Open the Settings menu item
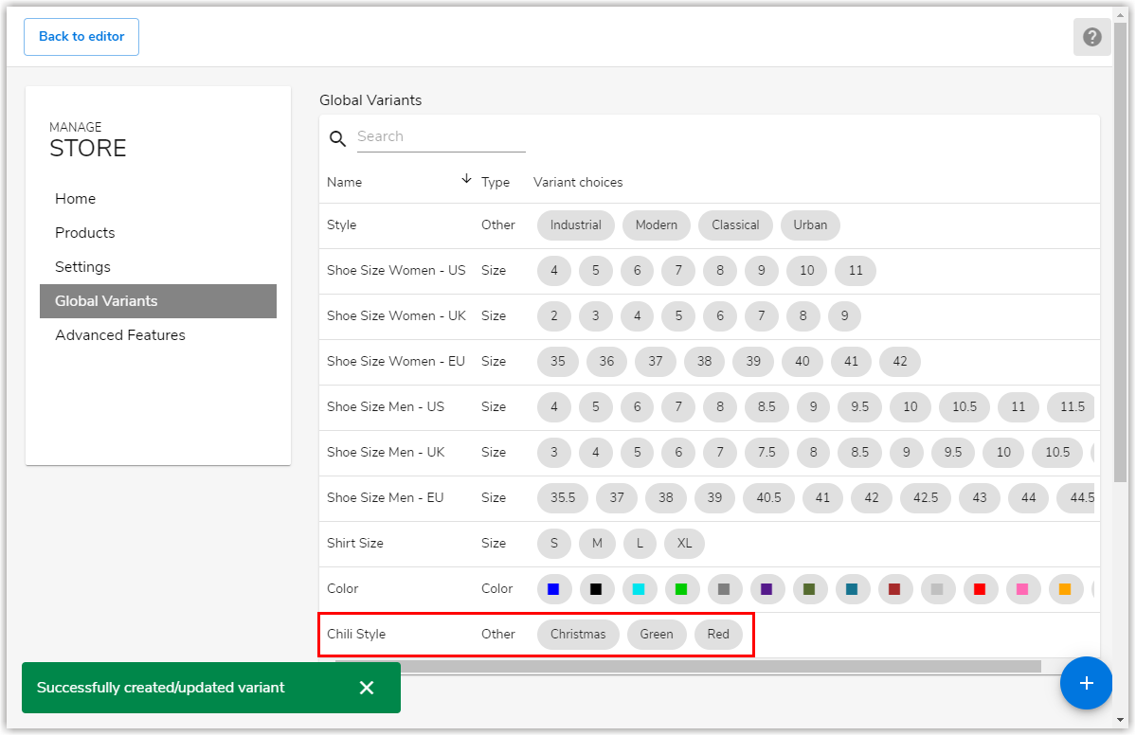Image resolution: width=1136 pixels, height=736 pixels. coord(82,266)
